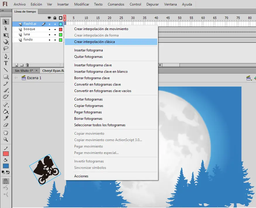Select the Line tool
This screenshot has height=208, width=256.
click(6, 70)
